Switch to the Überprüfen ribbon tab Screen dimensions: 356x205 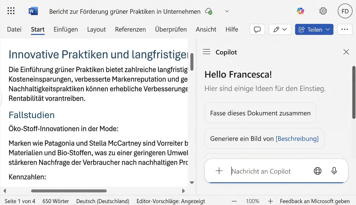pos(171,29)
